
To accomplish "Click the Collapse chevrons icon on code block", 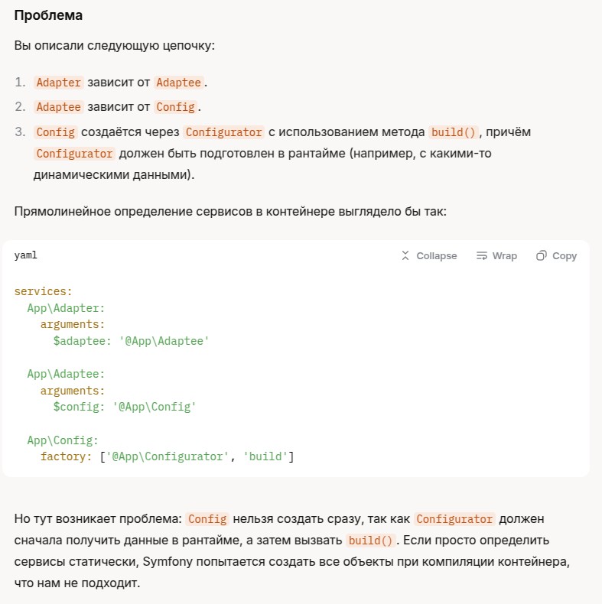I will (405, 256).
